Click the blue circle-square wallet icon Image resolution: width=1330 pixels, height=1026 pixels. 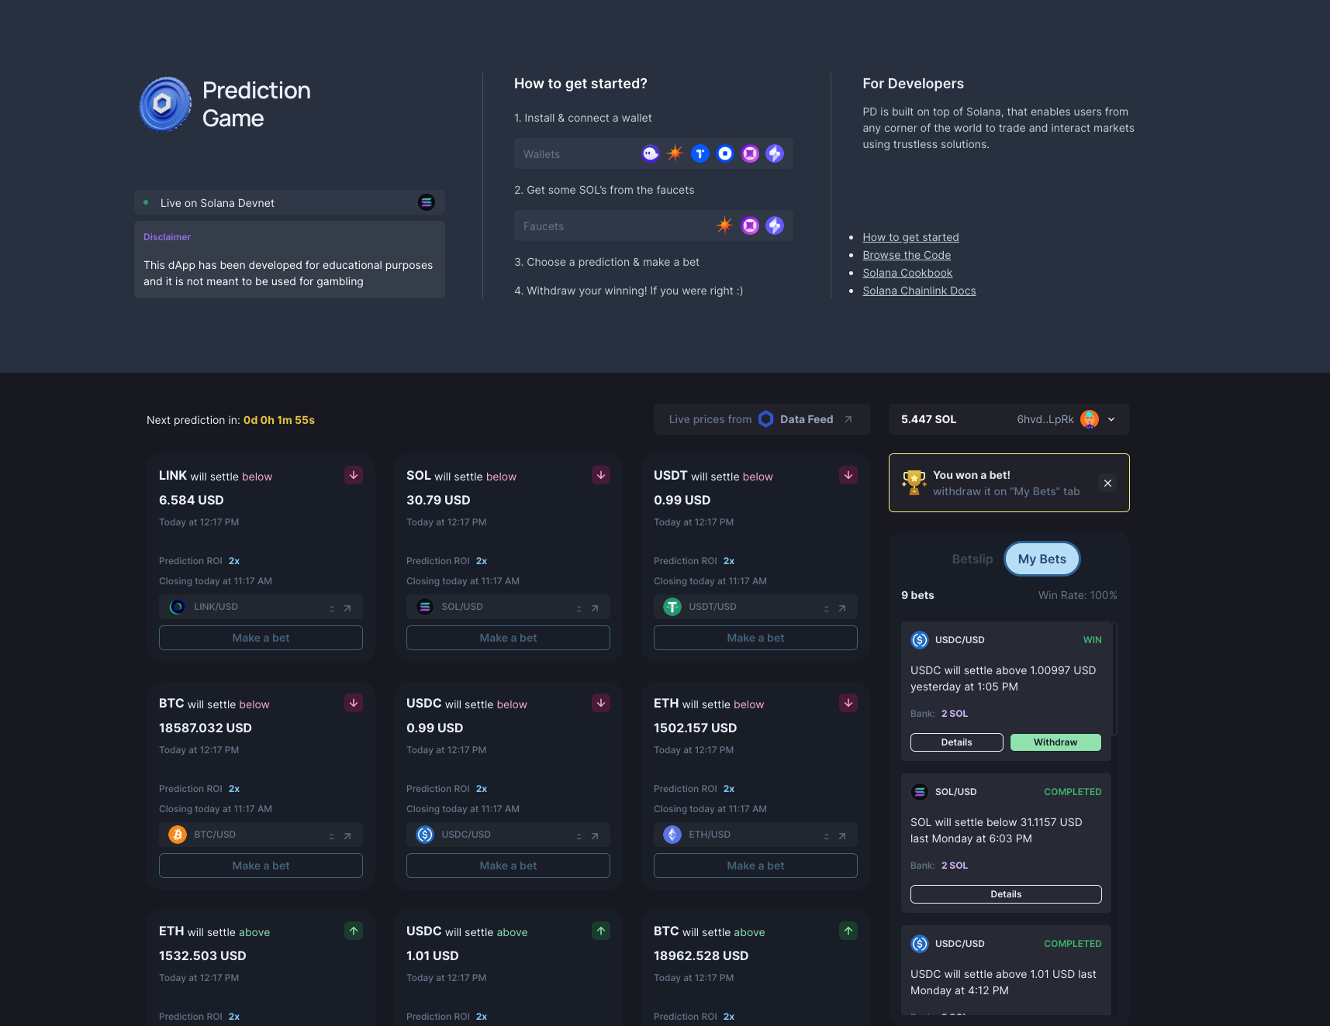[x=725, y=153]
